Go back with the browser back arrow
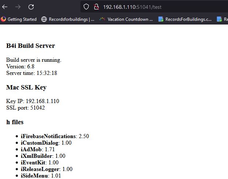Image resolution: width=228 pixels, height=179 pixels. pyautogui.click(x=5, y=7)
